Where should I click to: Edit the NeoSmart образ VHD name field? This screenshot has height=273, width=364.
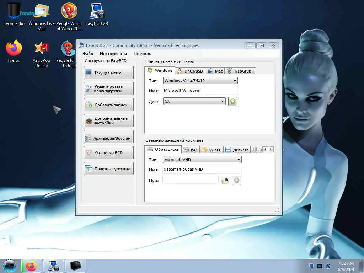(x=202, y=170)
